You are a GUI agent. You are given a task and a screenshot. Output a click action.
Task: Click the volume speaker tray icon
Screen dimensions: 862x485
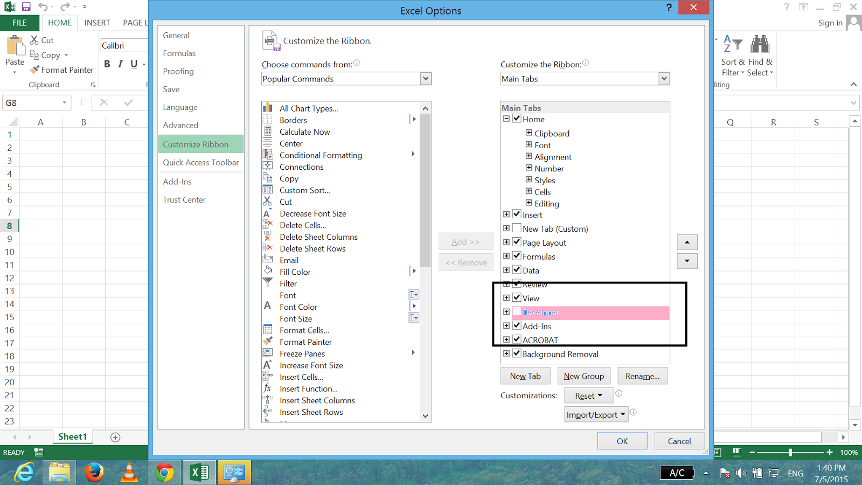741,473
